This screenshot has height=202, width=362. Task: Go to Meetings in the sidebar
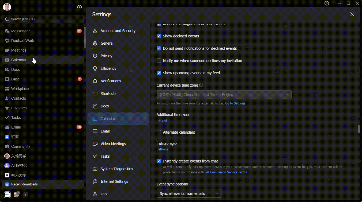click(43, 50)
